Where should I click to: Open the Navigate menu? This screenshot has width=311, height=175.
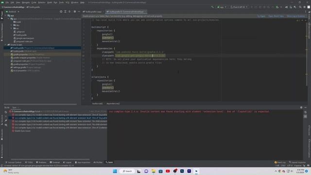tap(26, 2)
